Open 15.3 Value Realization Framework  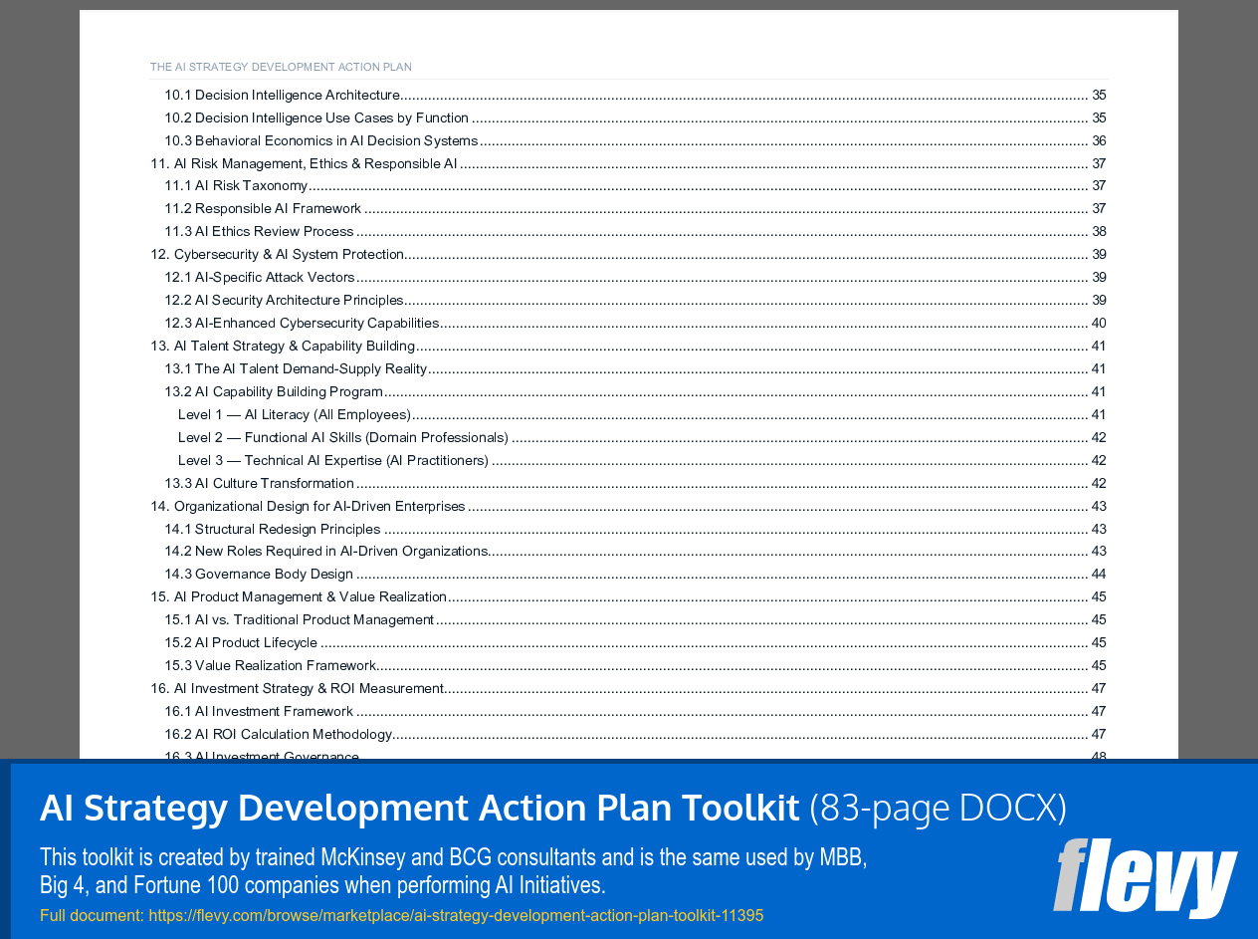(271, 665)
